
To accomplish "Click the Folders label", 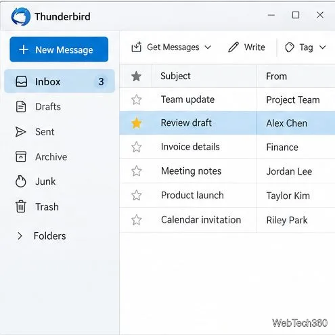I will (x=50, y=236).
